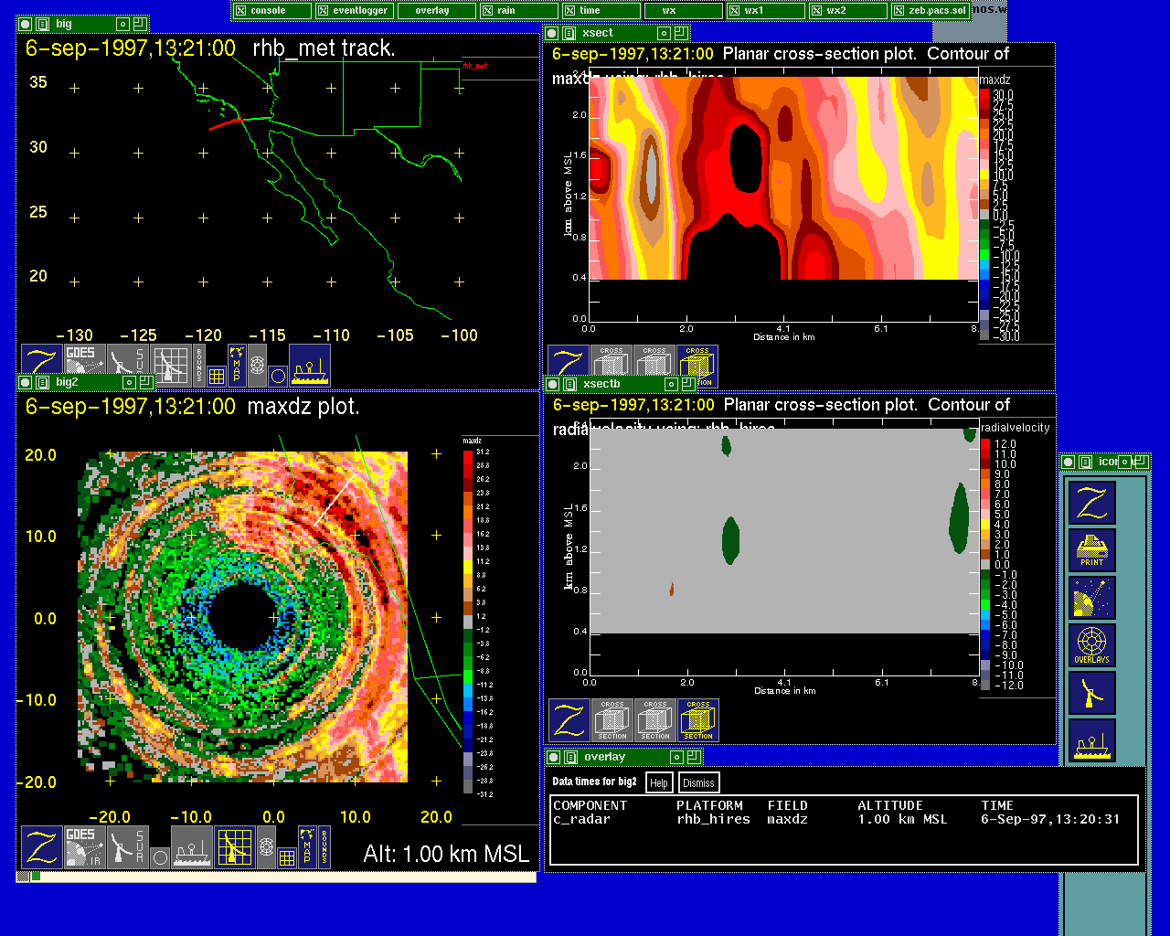Click the PRINT icon in the icon panel

click(x=1091, y=550)
